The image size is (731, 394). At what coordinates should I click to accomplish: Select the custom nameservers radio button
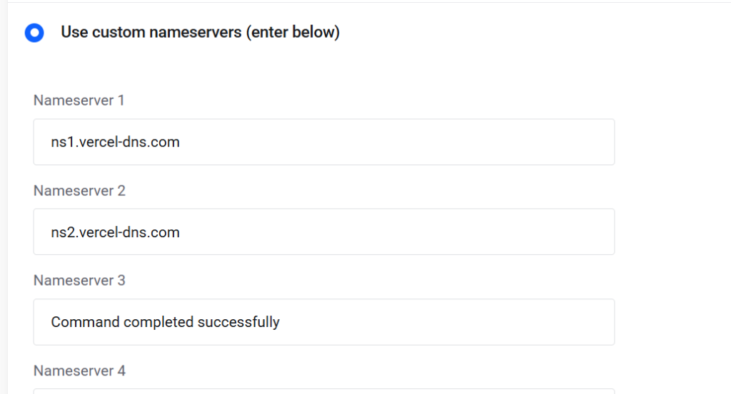pyautogui.click(x=34, y=33)
